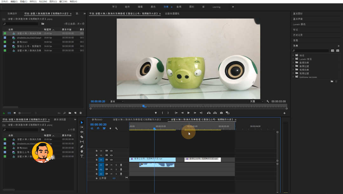Image resolution: width=343 pixels, height=194 pixels.
Task: Open the button editor plus icon
Action: [x=284, y=113]
